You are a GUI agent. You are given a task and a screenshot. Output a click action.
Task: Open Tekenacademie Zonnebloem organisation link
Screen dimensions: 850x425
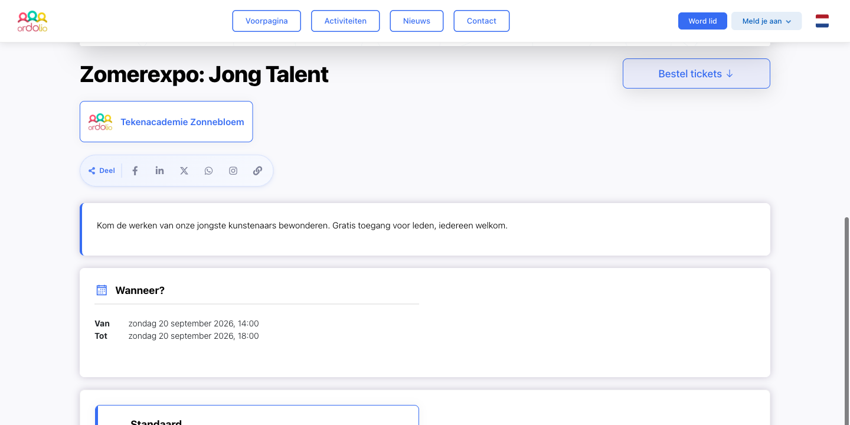[x=166, y=122]
